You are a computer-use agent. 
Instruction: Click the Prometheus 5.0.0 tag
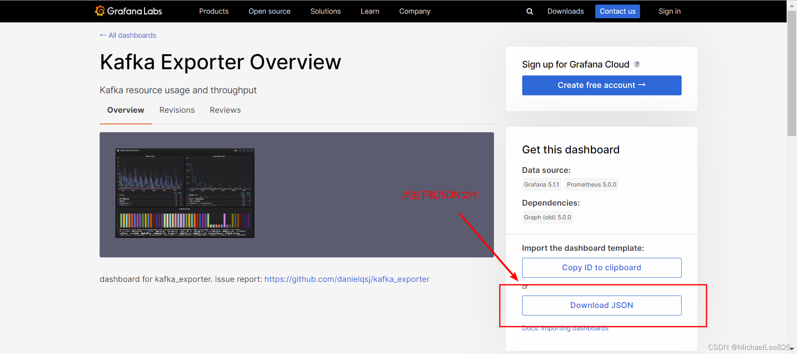click(592, 184)
